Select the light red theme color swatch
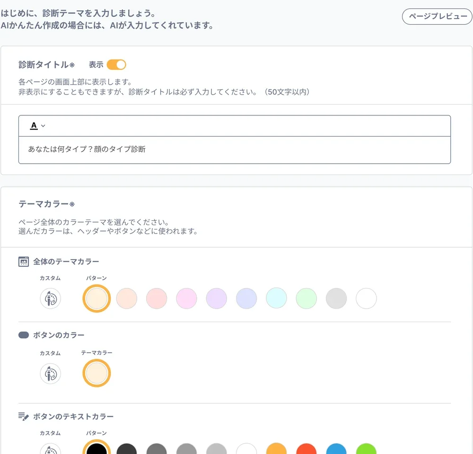Screen dimensions: 473x454 pos(157,298)
